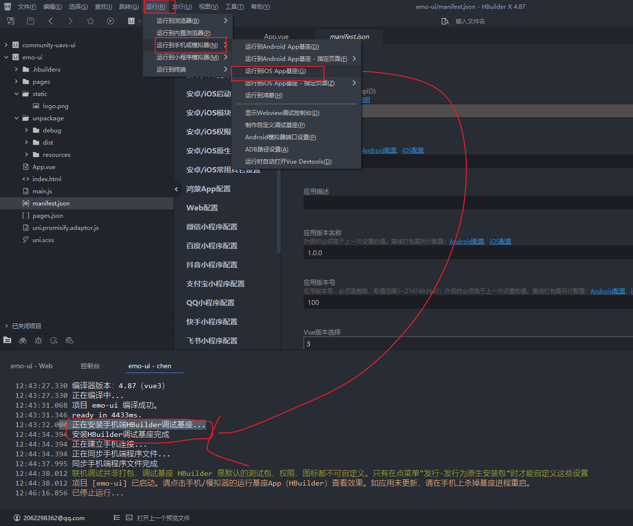Screen dimensions: 633x526
Task: Click the cloud globe icon in sidebar footer
Action: (70, 340)
